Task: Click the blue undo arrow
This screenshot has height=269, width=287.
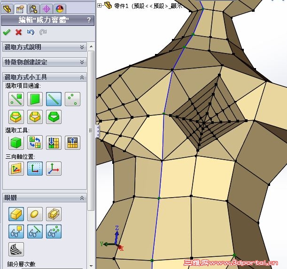Action: pos(31,32)
